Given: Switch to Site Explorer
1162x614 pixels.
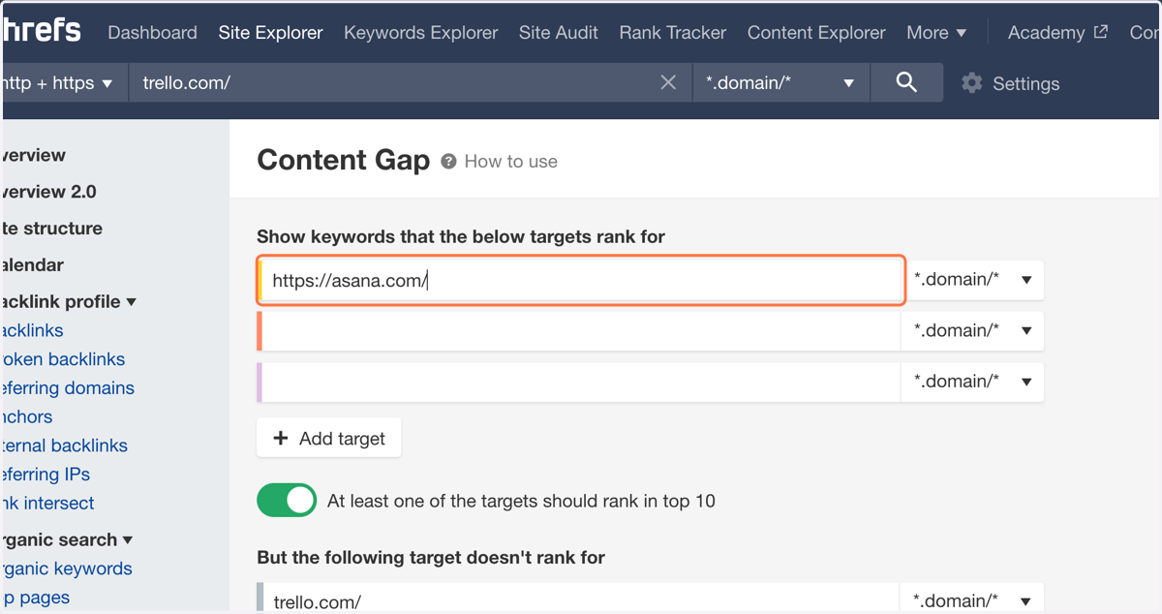Looking at the screenshot, I should coord(270,33).
